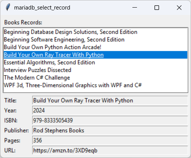
Task: Choose 'The Modern C# Challenge' record
Action: [x=95, y=78]
